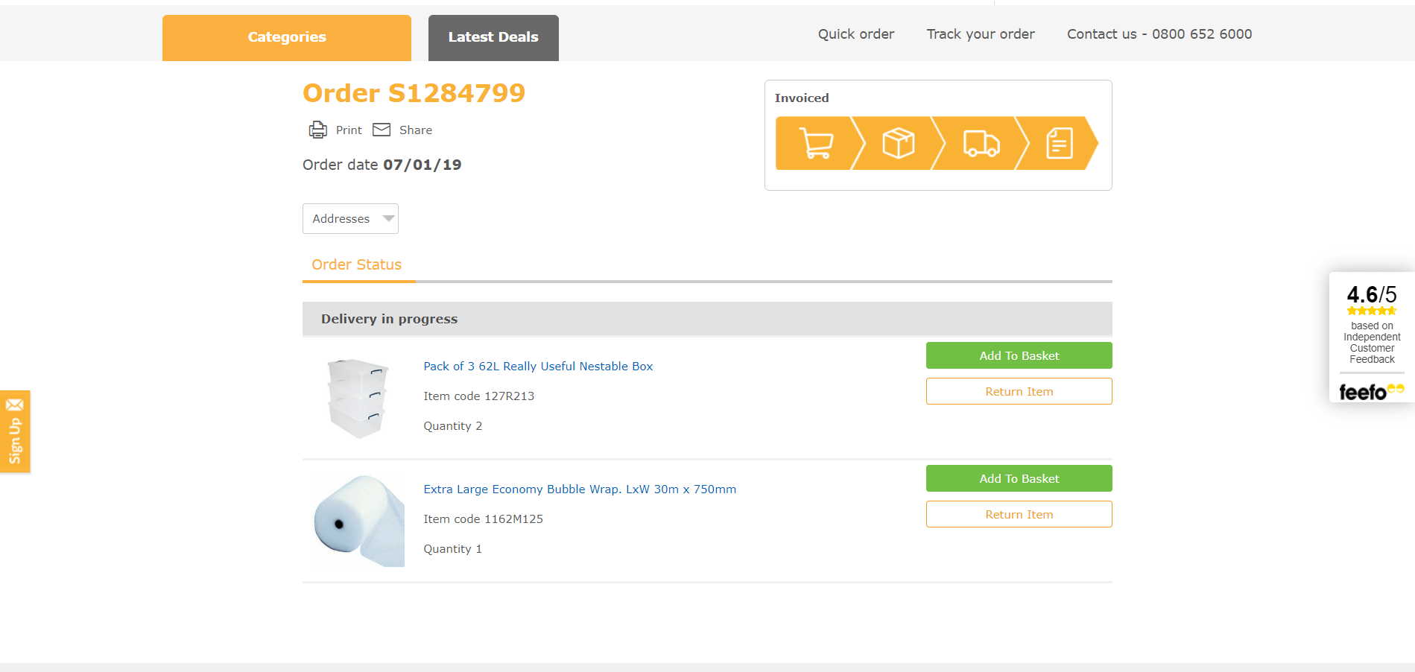Return the Nestable Box item
This screenshot has height=672, width=1415.
coord(1019,391)
